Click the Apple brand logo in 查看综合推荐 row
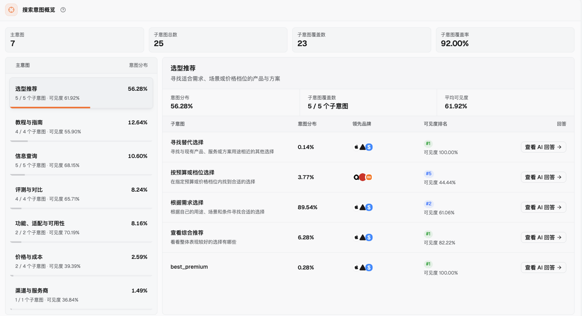Image resolution: width=582 pixels, height=316 pixels. pos(356,237)
